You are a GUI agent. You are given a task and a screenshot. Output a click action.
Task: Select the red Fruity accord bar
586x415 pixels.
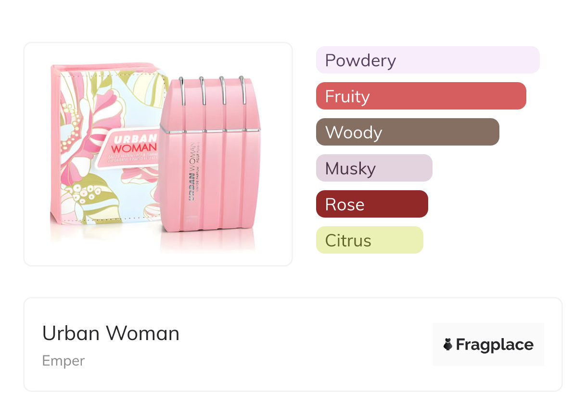[x=420, y=96]
